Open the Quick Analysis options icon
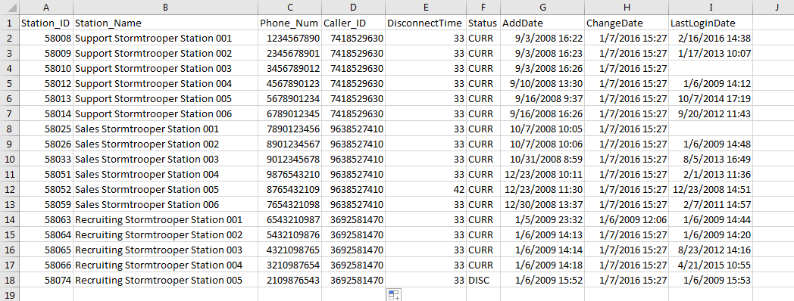Viewport: 794px width, 301px height. [394, 295]
